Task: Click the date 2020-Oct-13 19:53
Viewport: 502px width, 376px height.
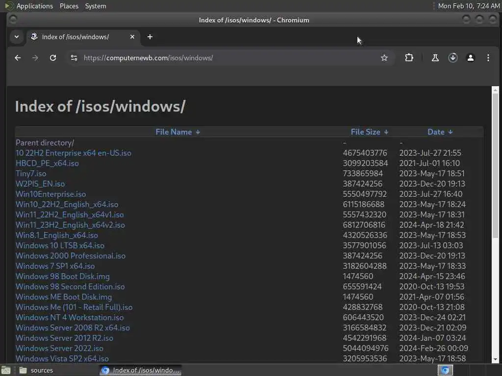Action: [431, 286]
